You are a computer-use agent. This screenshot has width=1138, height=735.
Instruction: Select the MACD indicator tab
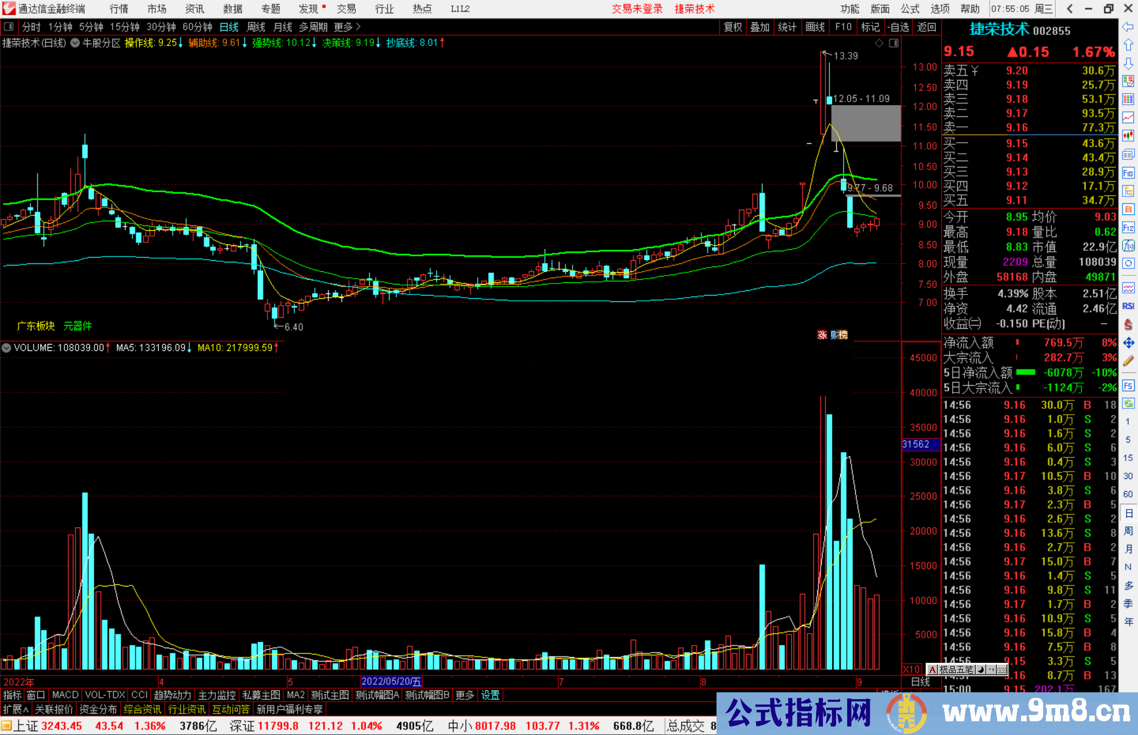[x=65, y=695]
